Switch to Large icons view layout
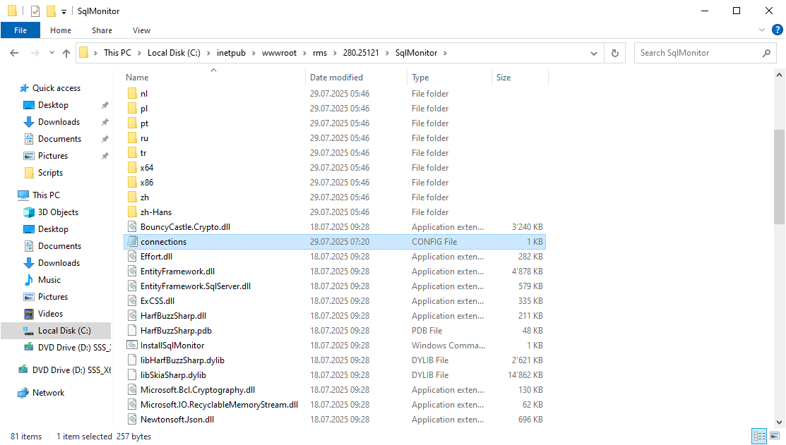786x445 pixels. tap(775, 437)
